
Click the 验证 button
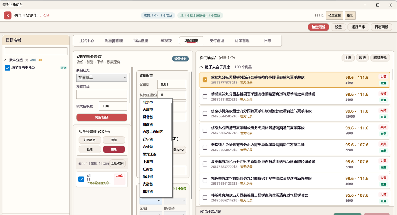(x=90, y=150)
